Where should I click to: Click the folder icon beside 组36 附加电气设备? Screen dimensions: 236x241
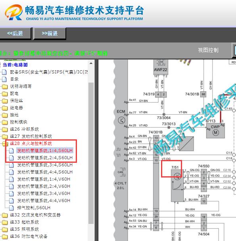click(5, 237)
